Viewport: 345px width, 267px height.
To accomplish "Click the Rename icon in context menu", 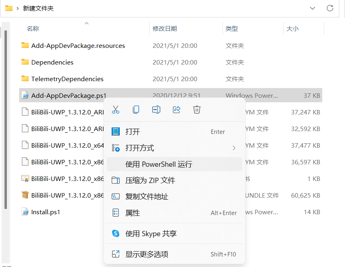I will click(x=156, y=110).
